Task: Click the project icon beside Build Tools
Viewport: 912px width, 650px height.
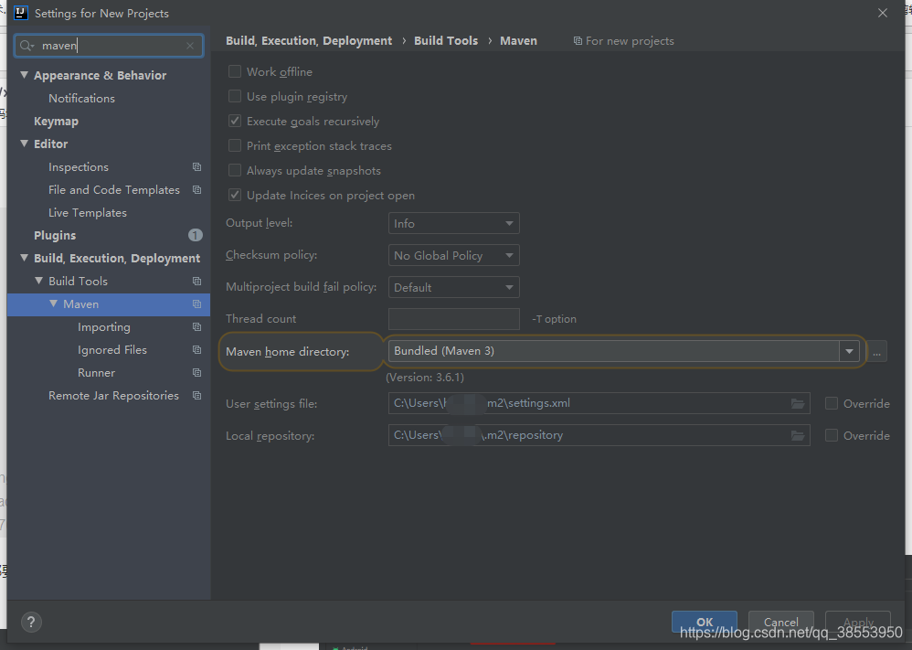Action: (x=196, y=281)
